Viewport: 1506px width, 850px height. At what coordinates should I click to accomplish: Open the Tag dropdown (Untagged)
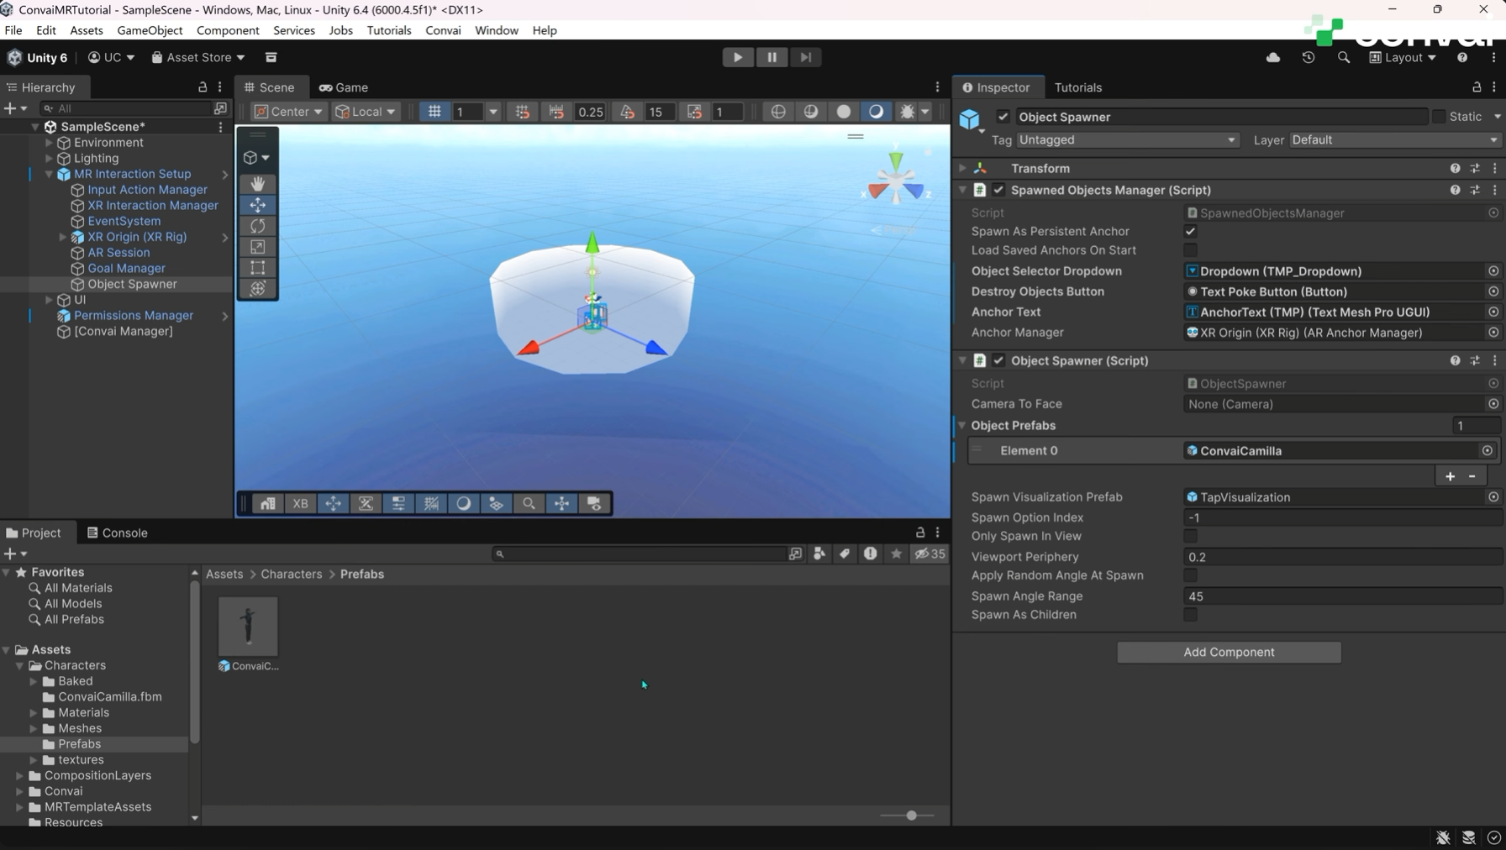click(1127, 140)
